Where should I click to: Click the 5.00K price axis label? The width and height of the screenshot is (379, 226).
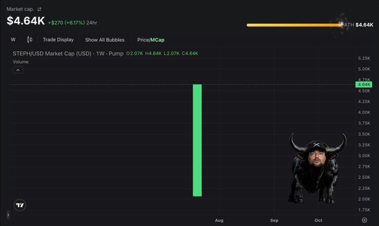coord(364,69)
